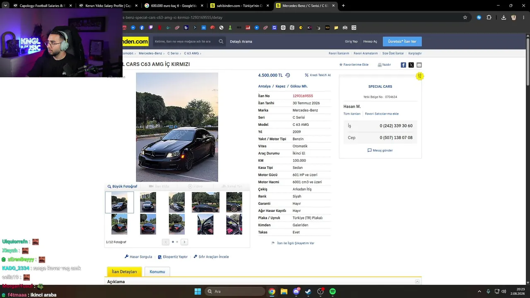The image size is (530, 298).
Task: Click the SPECIAL CARS store name
Action: pos(380,87)
